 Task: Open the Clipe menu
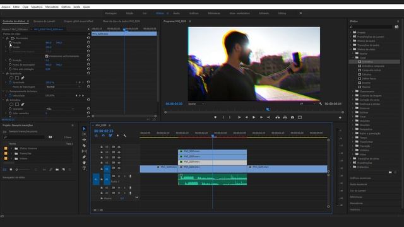click(25, 7)
